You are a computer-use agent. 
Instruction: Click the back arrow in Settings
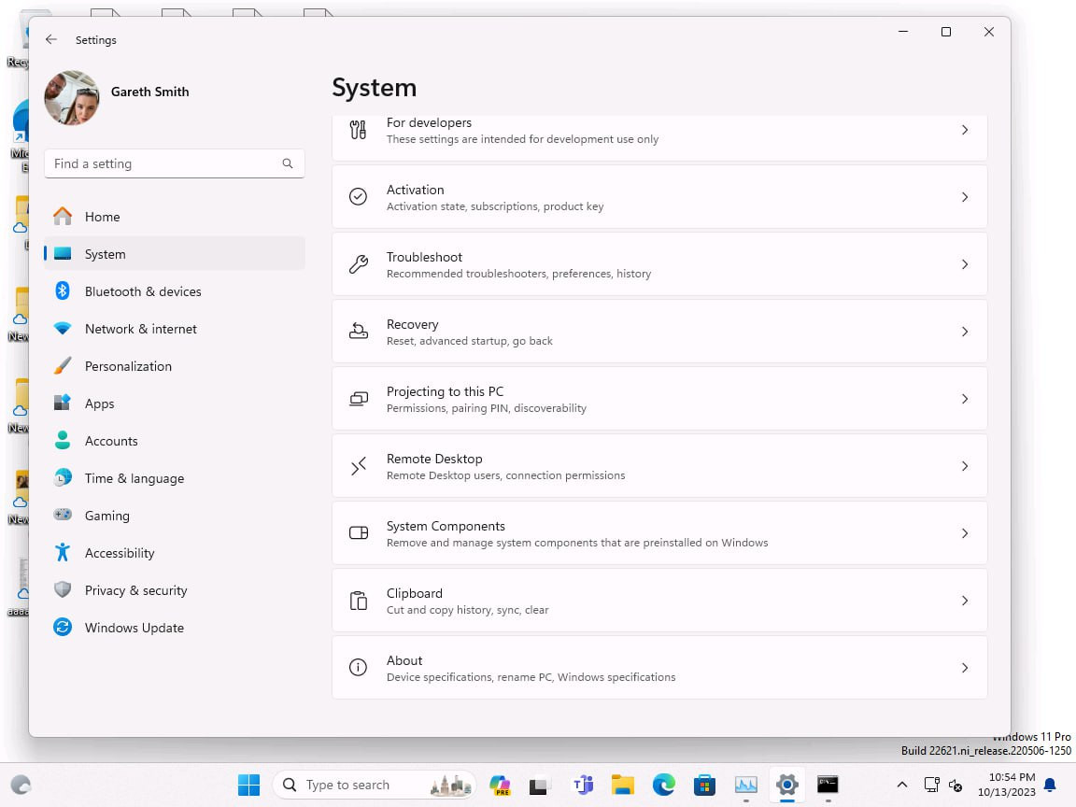tap(51, 39)
